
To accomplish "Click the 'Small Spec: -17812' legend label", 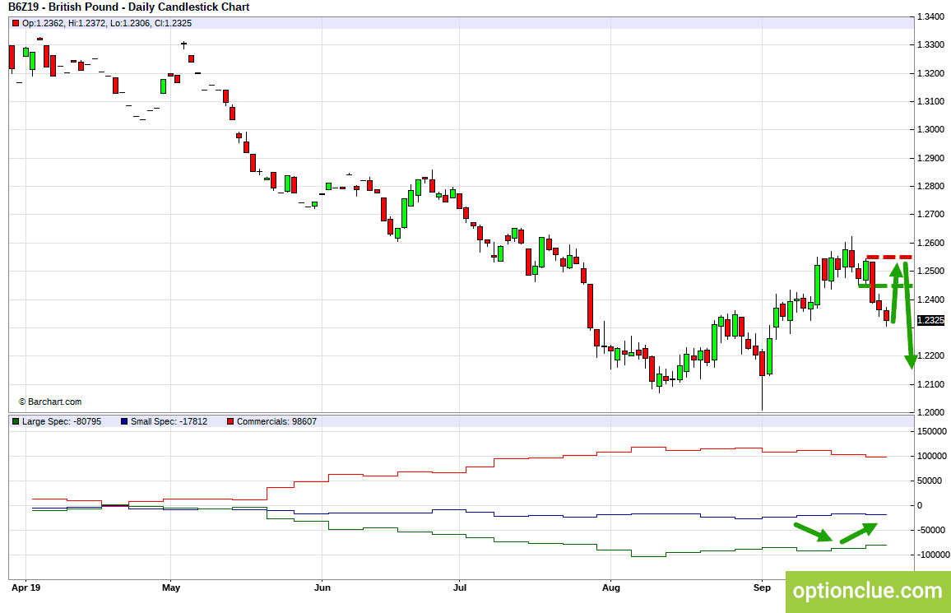I will tap(169, 421).
